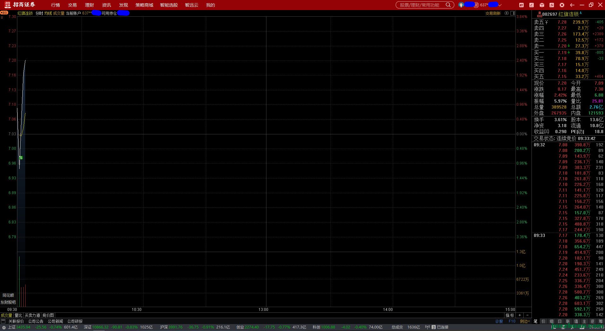Open the 智远云 menu
605x331 pixels.
coord(192,5)
